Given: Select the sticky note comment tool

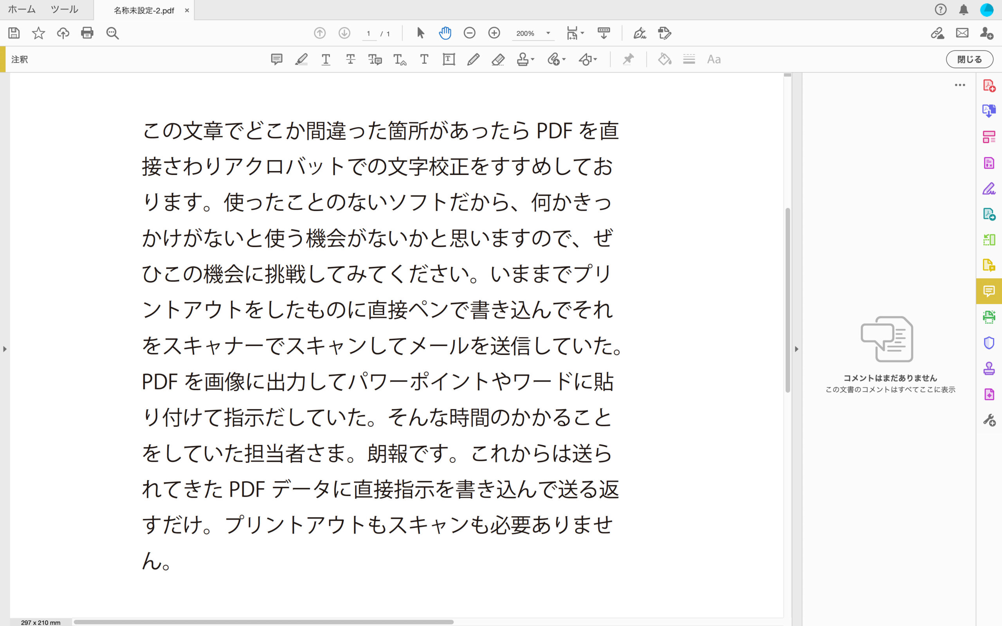Looking at the screenshot, I should tap(277, 59).
